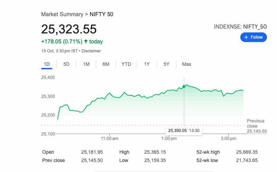This screenshot has width=277, height=172.
Task: Click the Market Summary breadcrumb
Action: coord(62,14)
